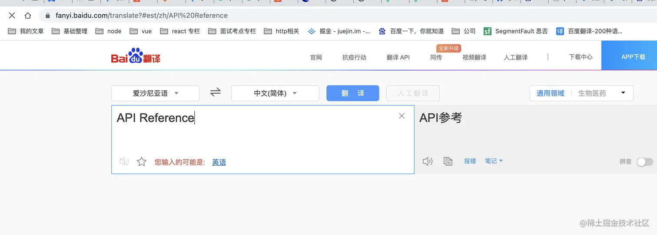Open 掘金 juejin.im bookmark
Viewport: 657px width, 235px height.
[339, 31]
